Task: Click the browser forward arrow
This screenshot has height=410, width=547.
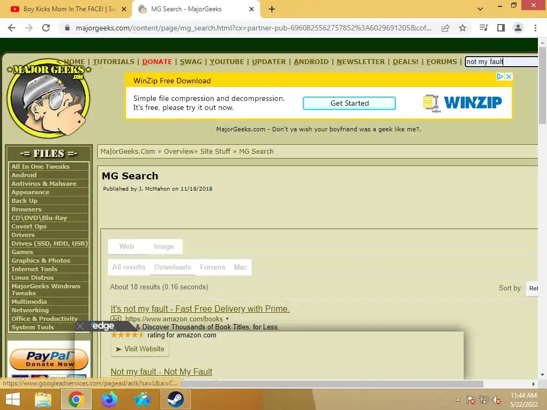Action: coord(29,28)
